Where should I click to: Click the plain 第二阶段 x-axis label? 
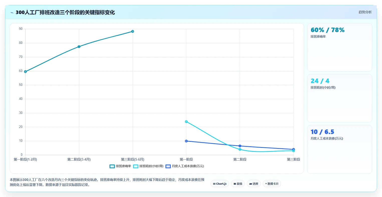(240, 159)
